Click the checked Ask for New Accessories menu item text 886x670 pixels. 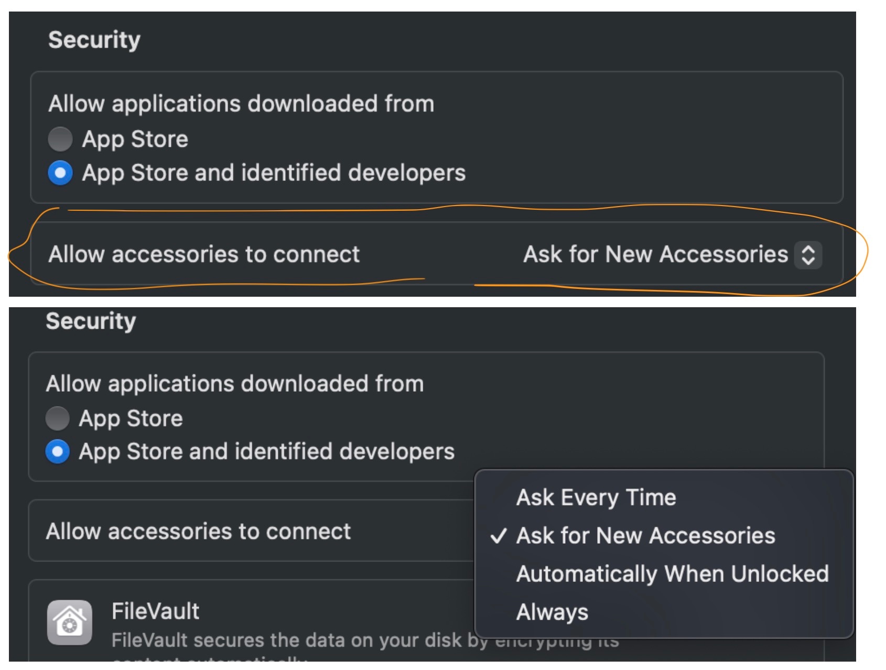click(x=645, y=536)
